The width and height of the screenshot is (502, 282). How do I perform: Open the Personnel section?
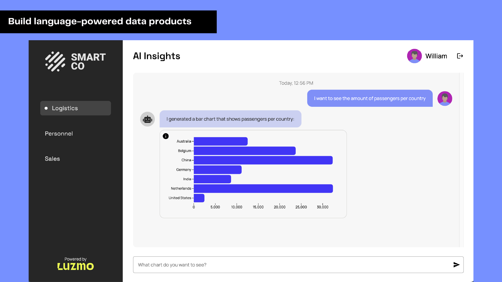[x=59, y=134]
